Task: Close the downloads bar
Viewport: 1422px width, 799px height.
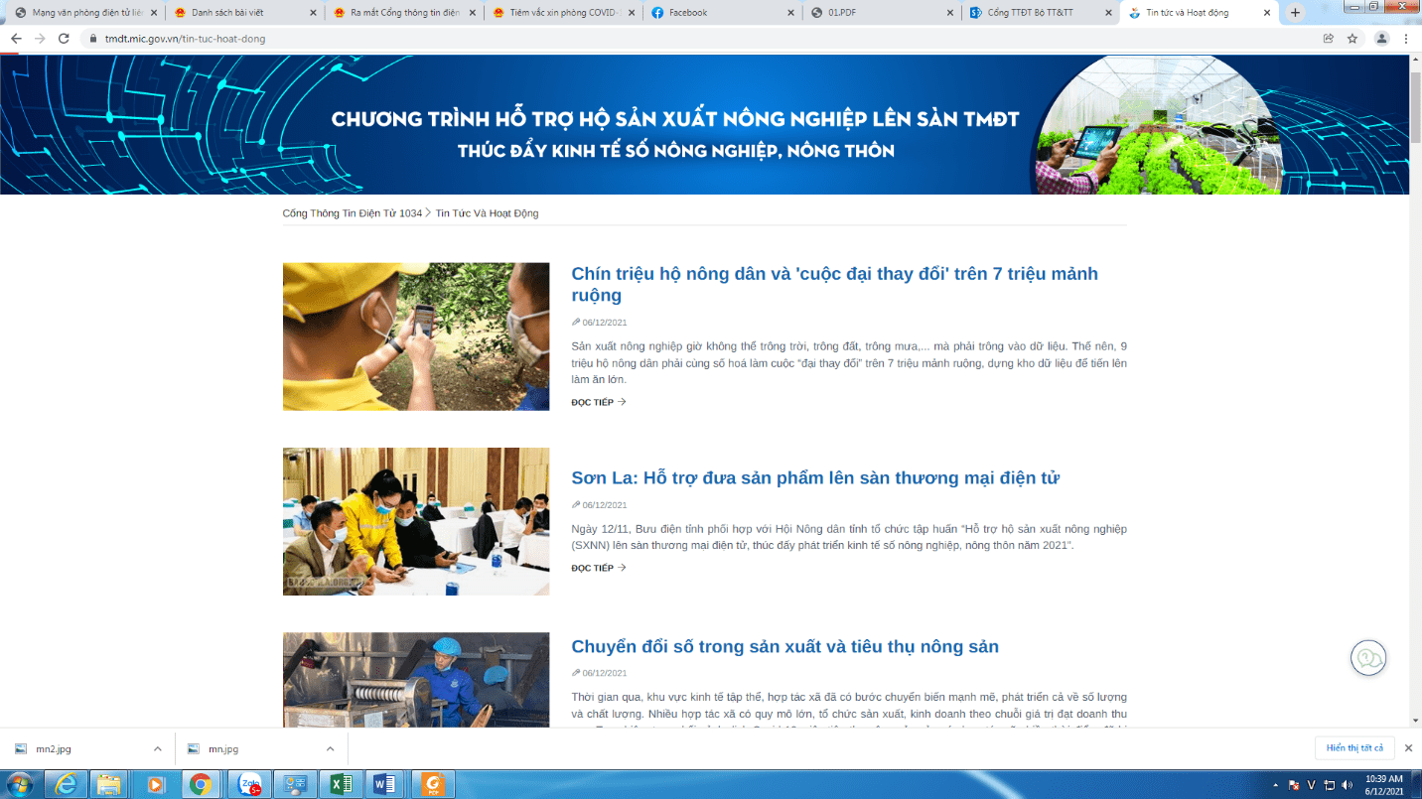Action: tap(1408, 748)
